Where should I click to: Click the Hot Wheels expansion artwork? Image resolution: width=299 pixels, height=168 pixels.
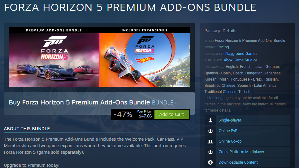[x=145, y=57]
